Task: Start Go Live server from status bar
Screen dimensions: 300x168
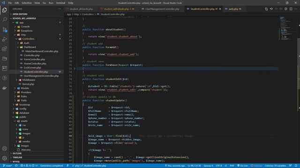Action: [242, 166]
